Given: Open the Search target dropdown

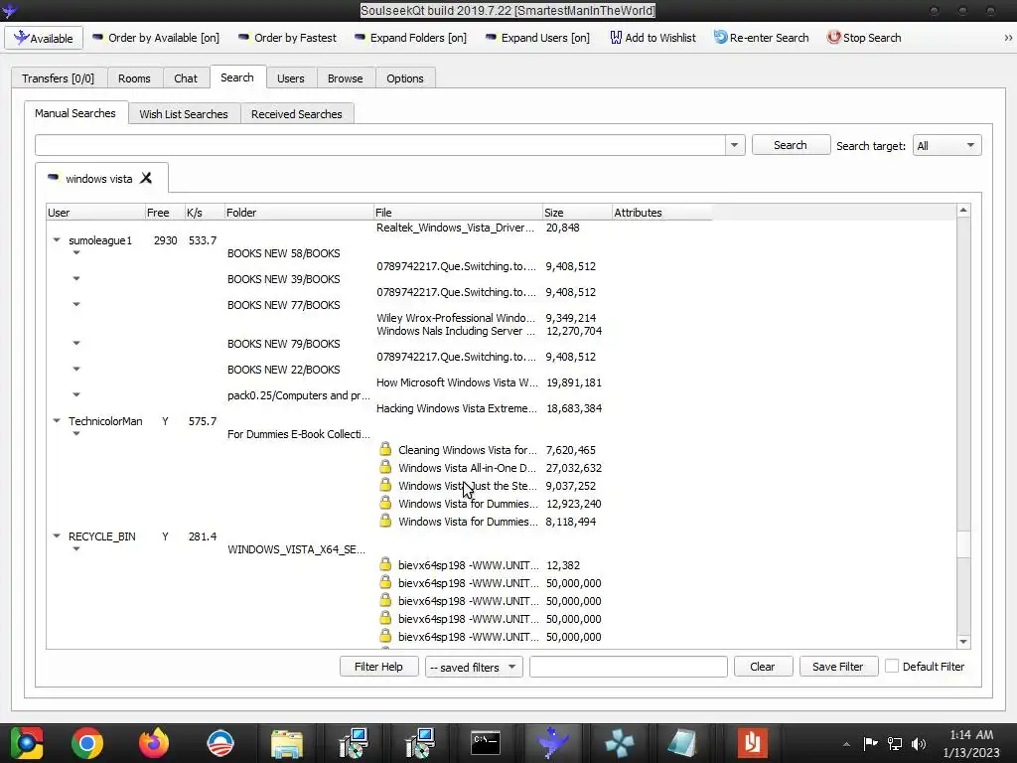Looking at the screenshot, I should [946, 146].
